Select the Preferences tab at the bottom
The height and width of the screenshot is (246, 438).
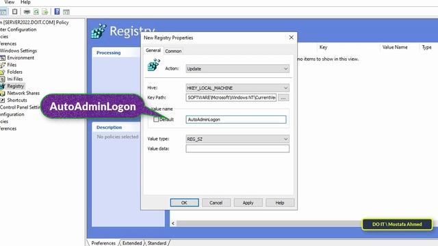pos(103,243)
